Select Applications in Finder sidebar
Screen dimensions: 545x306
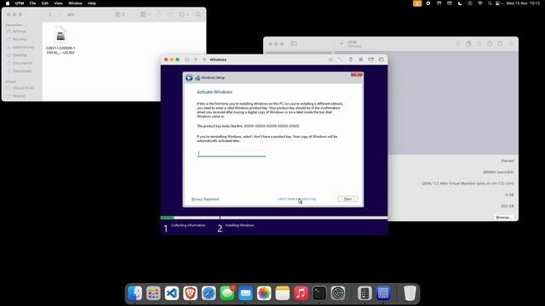[23, 48]
